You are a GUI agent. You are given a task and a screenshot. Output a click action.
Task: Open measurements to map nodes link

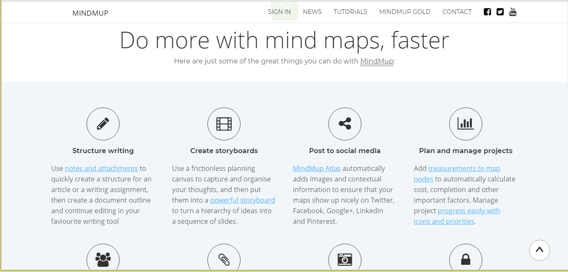coord(457,173)
